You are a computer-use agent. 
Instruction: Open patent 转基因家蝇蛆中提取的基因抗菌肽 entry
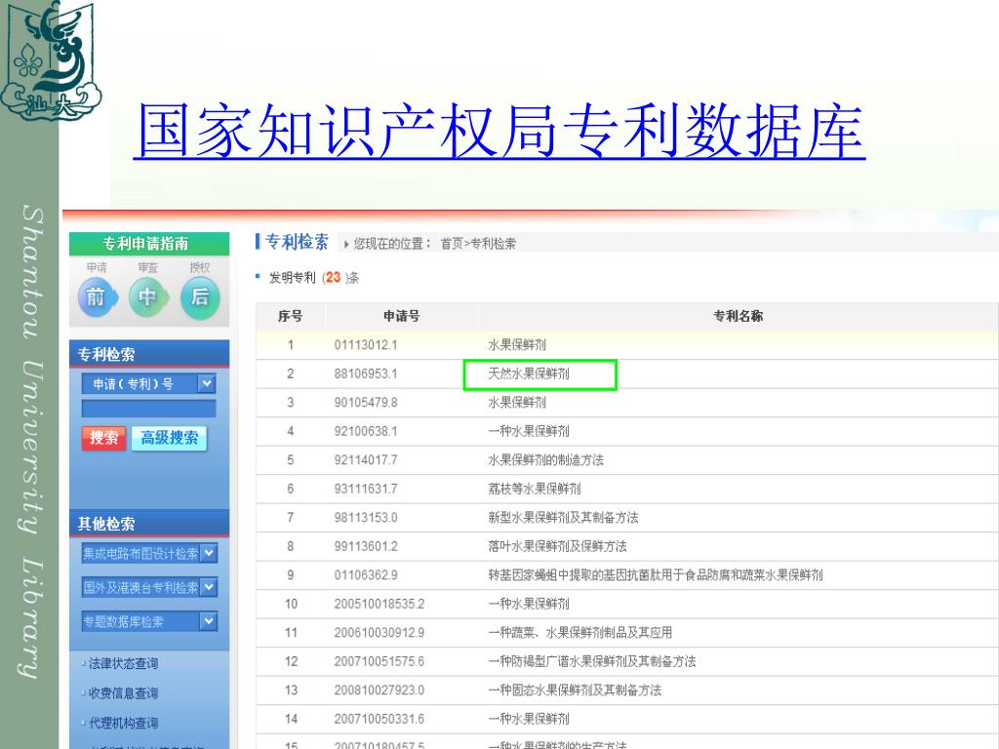tap(656, 574)
